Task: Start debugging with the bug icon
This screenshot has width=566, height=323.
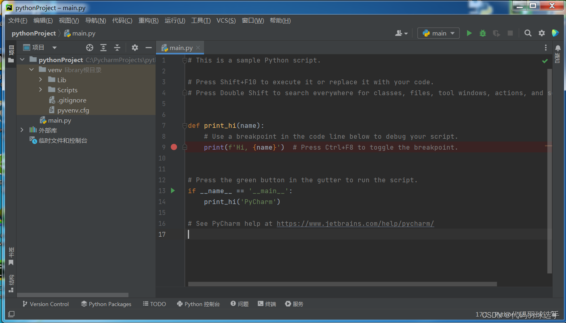Action: point(483,33)
